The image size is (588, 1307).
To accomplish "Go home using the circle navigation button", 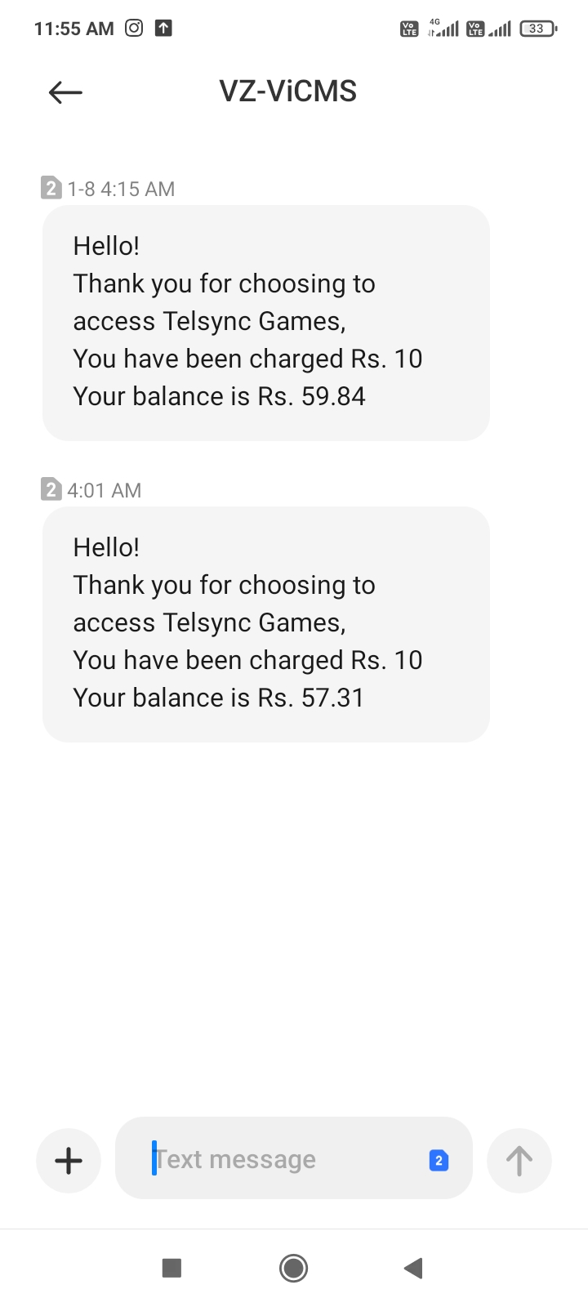I will click(x=293, y=1268).
